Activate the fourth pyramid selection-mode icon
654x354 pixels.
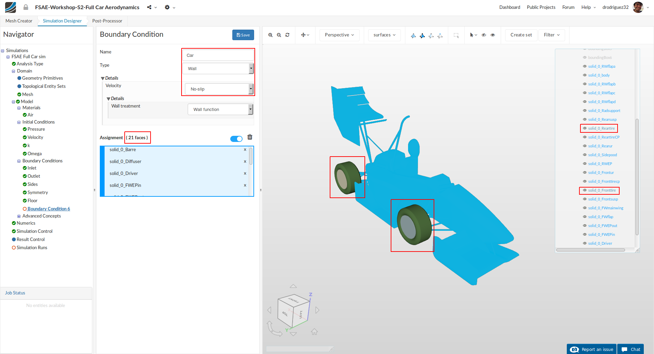[440, 35]
